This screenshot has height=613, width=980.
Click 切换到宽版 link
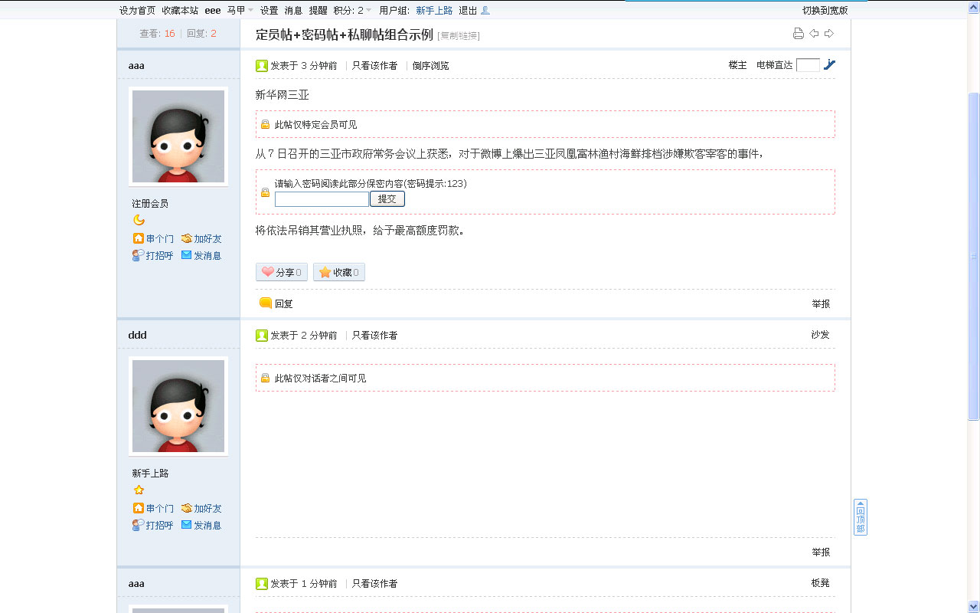coord(825,10)
